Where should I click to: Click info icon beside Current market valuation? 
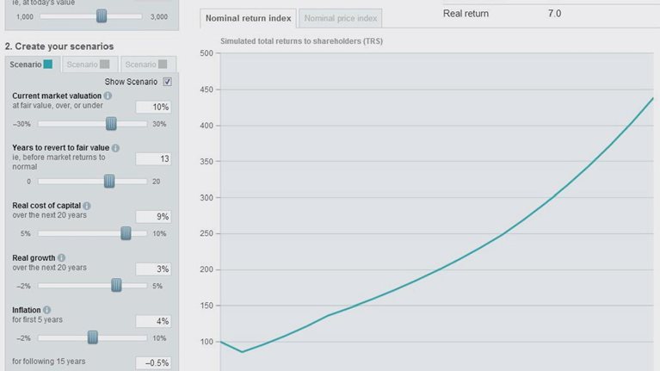108,96
